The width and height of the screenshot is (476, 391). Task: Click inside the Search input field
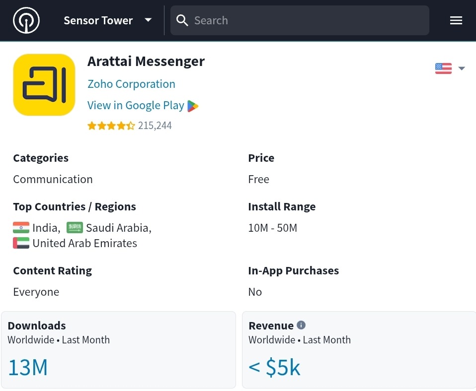pos(298,20)
